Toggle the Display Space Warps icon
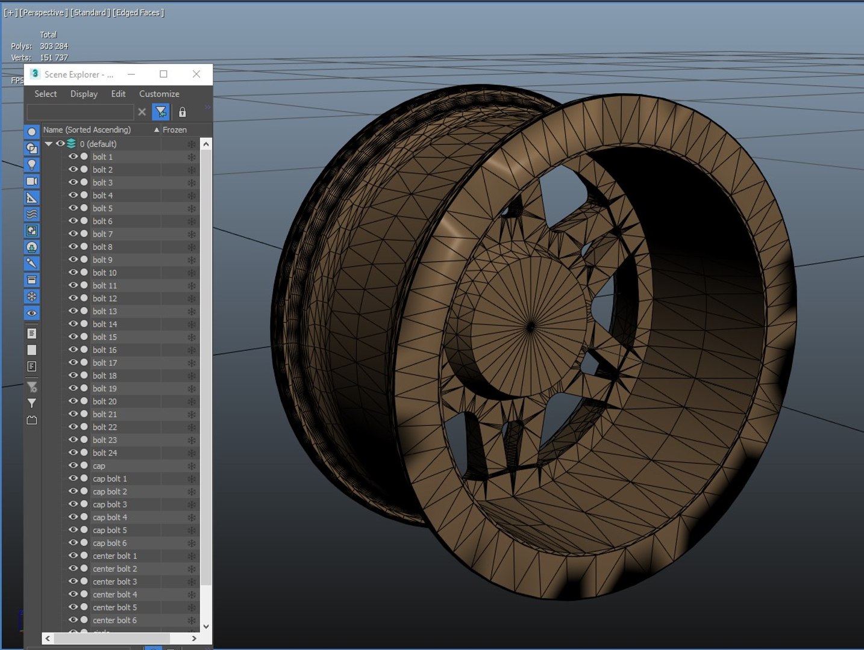Screen dimensions: 864x650 32,214
